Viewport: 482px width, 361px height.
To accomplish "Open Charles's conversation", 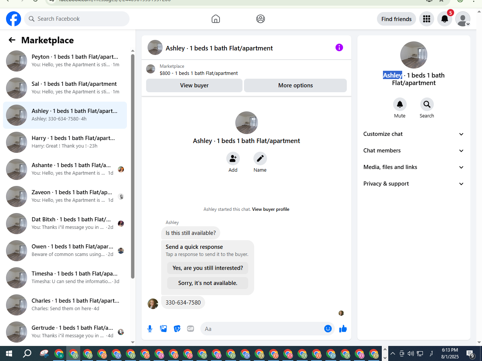I will coord(65,305).
